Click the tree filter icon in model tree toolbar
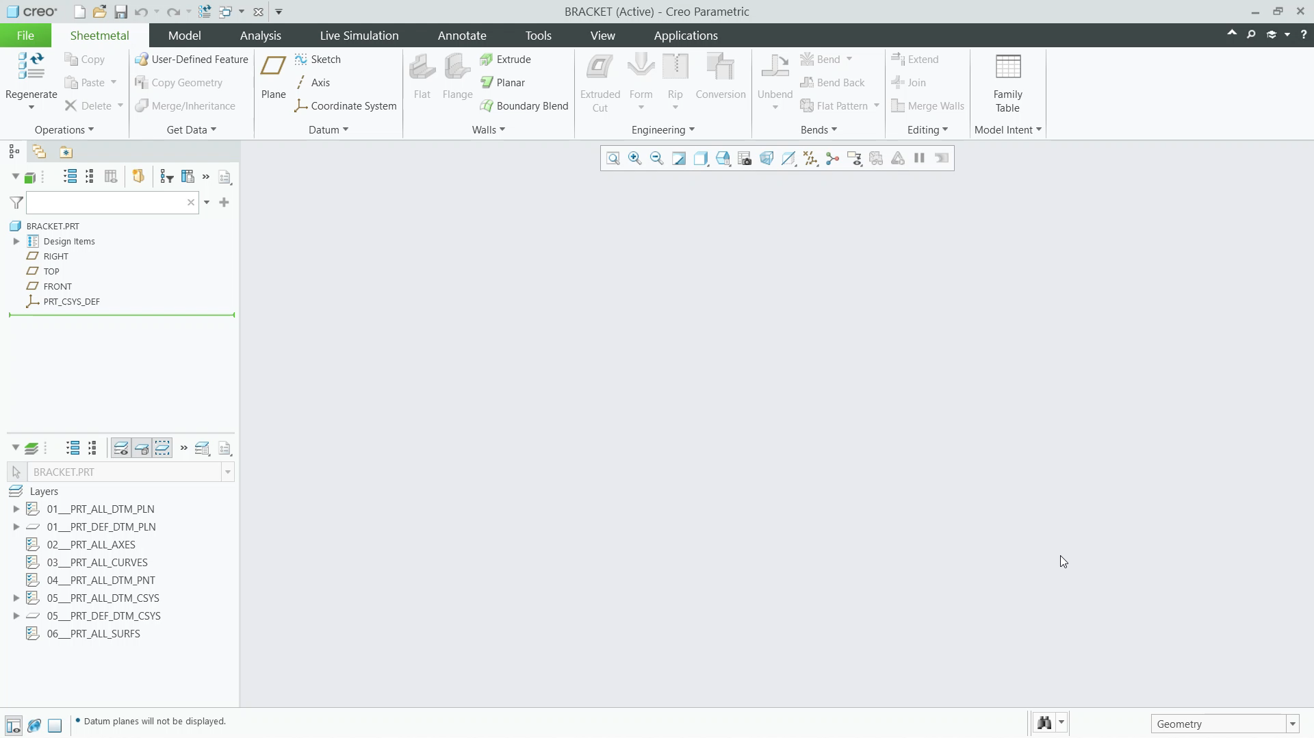Image resolution: width=1314 pixels, height=738 pixels. point(166,177)
